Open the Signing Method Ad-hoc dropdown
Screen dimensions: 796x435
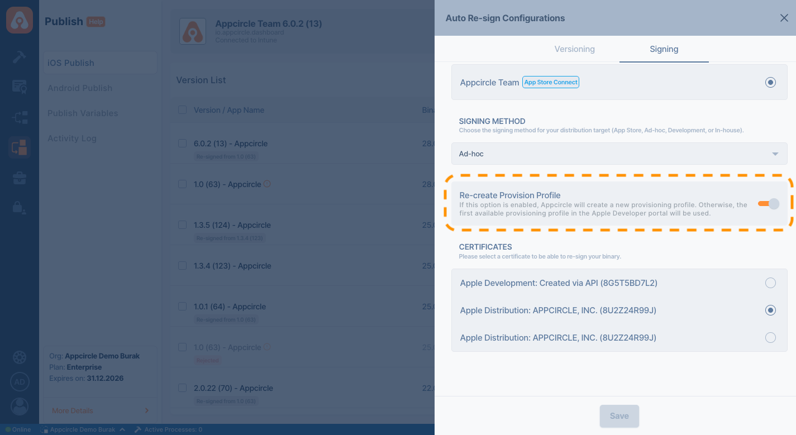pos(619,154)
